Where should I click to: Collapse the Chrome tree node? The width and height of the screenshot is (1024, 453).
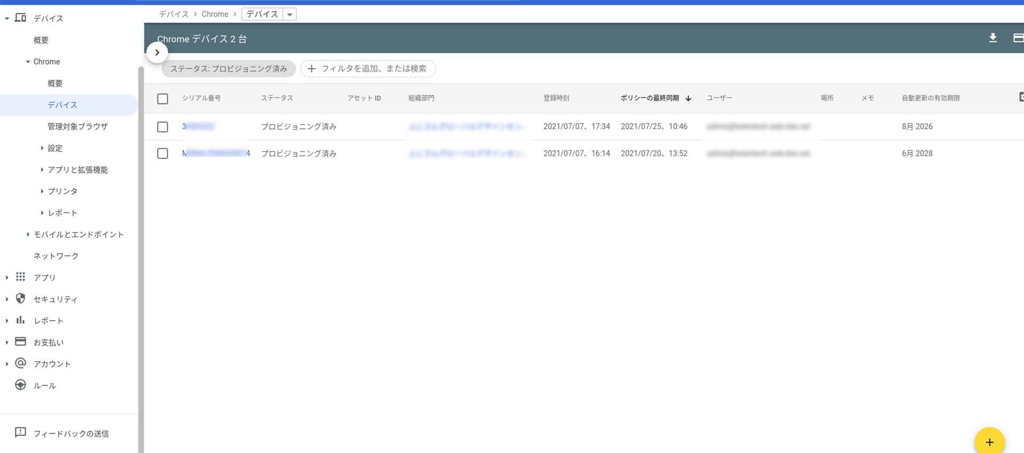pyautogui.click(x=28, y=62)
